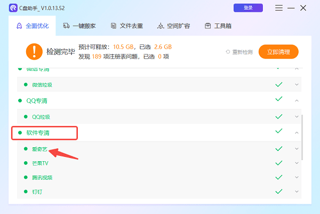Screen dimensions: 320x214
Task: Click the rocket icon on 全面优化 tab
Action: [x=19, y=26]
